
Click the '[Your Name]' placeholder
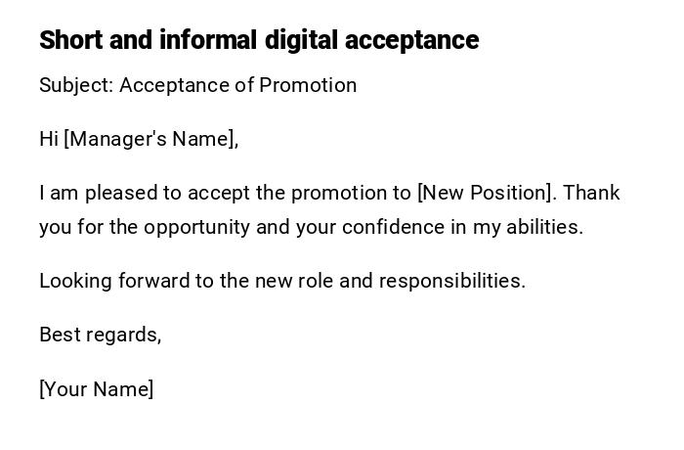tap(97, 389)
